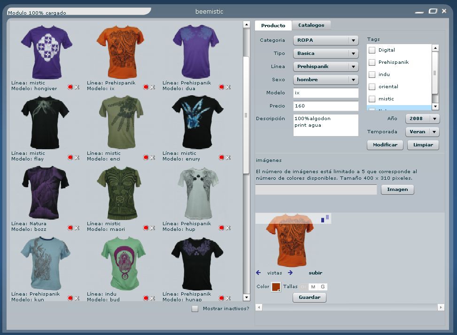Screen dimensions: 457x335
Task: Click red status dot for model enci
Action: point(146,158)
